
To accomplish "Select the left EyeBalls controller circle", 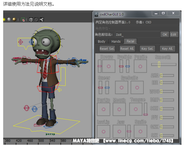I will pos(122,87).
